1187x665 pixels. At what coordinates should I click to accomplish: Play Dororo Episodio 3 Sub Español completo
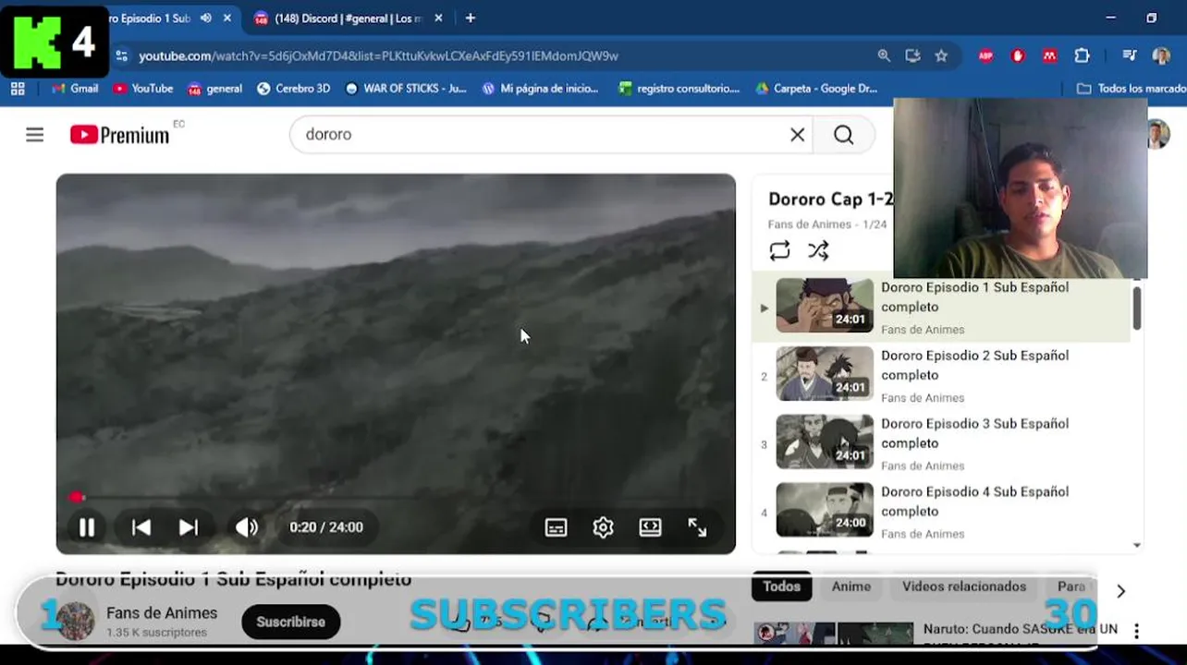point(974,433)
